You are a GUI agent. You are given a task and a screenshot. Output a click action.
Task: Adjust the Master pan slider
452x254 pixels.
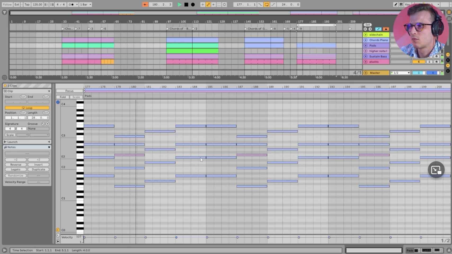(433, 73)
